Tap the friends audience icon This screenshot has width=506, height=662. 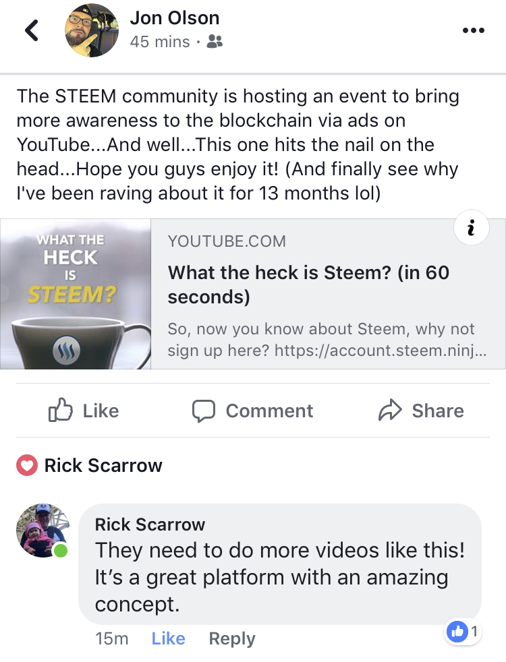(215, 41)
